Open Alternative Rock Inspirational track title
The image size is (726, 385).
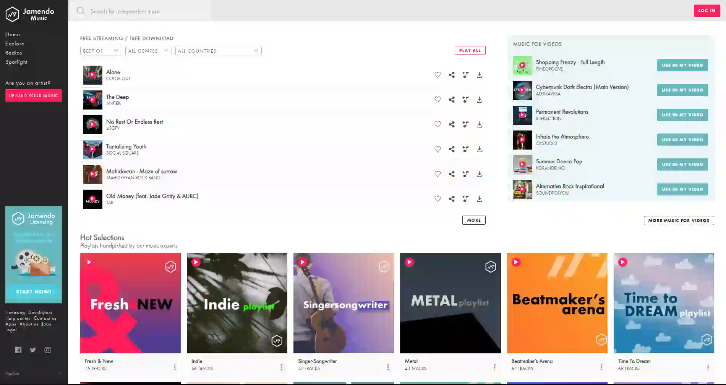(x=570, y=186)
